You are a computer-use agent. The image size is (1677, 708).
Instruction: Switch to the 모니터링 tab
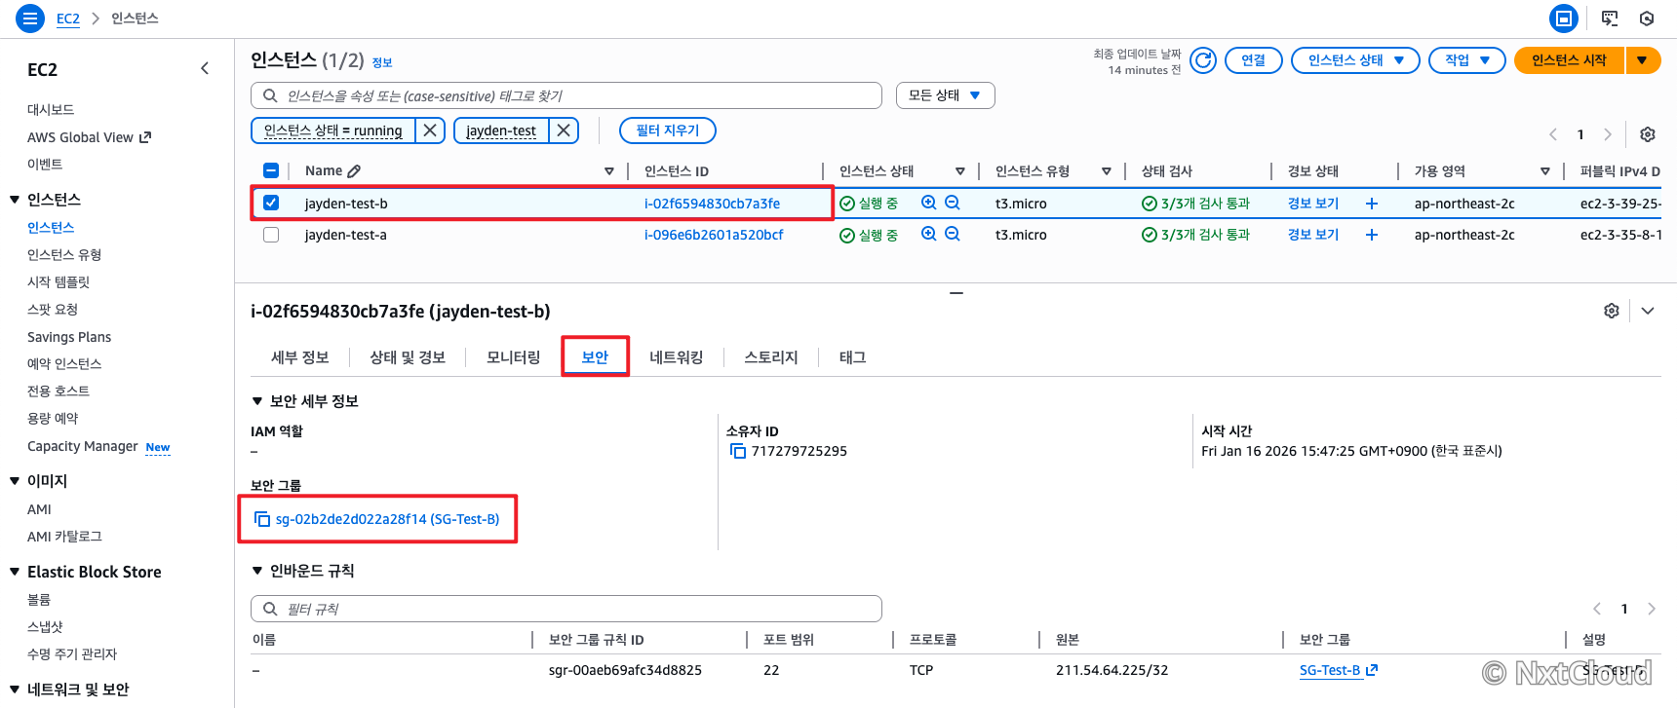514,357
